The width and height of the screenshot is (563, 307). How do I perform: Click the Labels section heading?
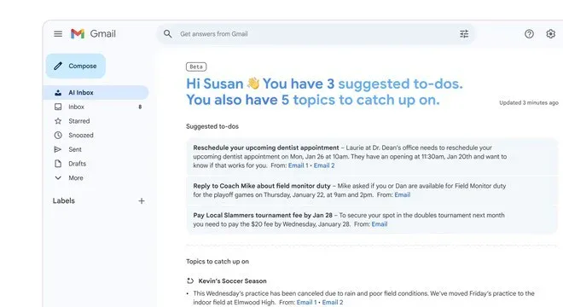coord(64,200)
